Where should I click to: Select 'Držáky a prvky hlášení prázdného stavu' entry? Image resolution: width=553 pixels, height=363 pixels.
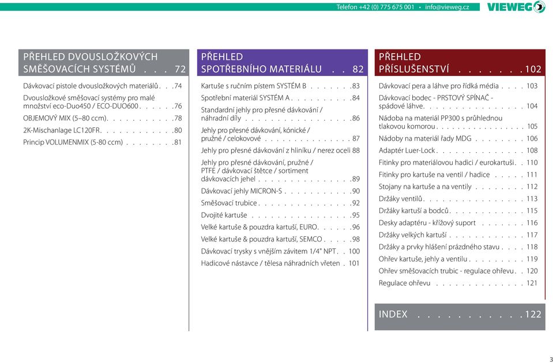coord(458,247)
